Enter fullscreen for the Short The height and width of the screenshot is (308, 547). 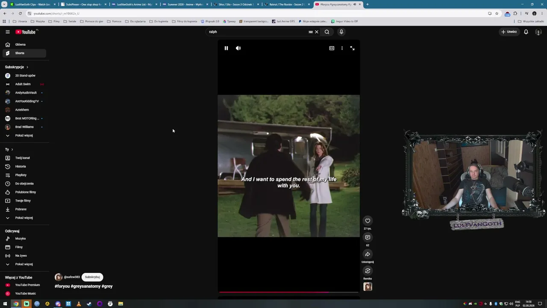[x=352, y=48]
